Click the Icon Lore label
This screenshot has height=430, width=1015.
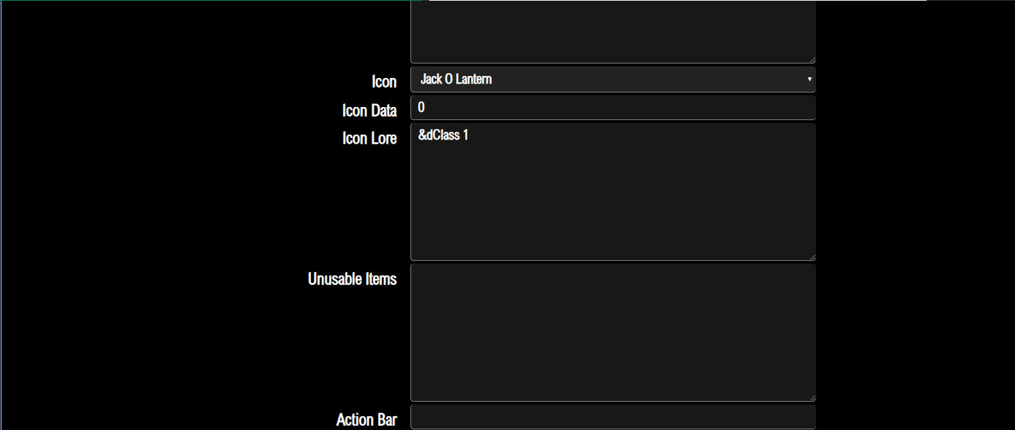(369, 138)
